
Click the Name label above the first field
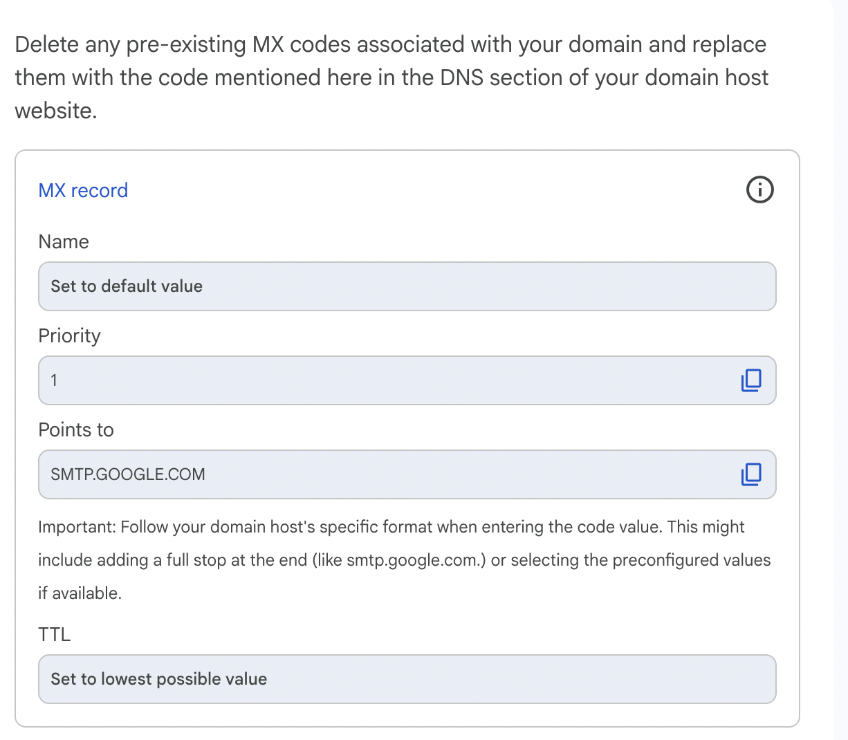click(64, 241)
